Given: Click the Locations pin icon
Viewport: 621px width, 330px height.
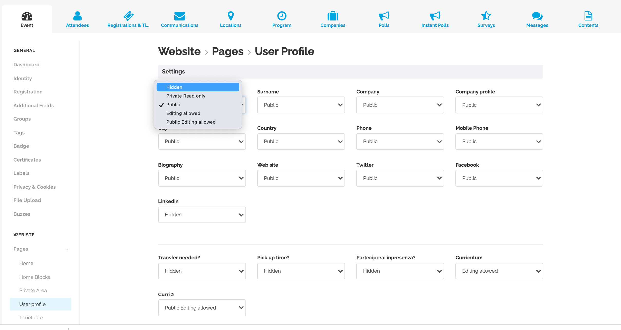Looking at the screenshot, I should pos(231,16).
